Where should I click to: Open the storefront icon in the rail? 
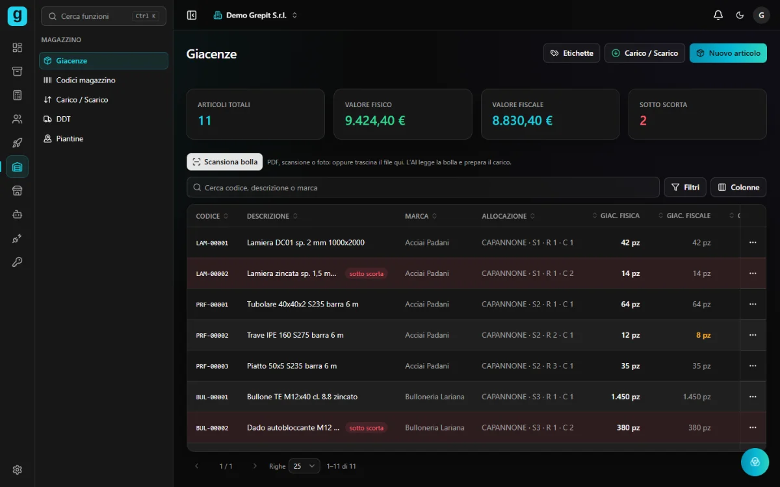click(x=18, y=190)
